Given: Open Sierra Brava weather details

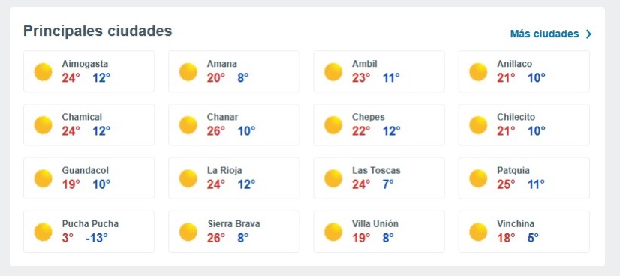Looking at the screenshot, I should pos(234,232).
